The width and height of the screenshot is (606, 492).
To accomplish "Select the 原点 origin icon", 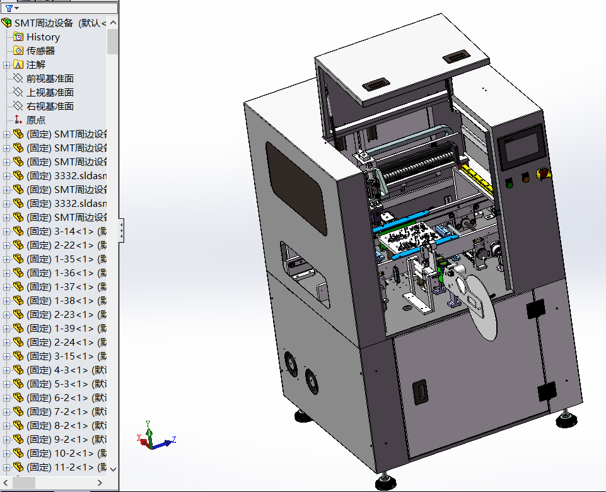I will (x=18, y=120).
